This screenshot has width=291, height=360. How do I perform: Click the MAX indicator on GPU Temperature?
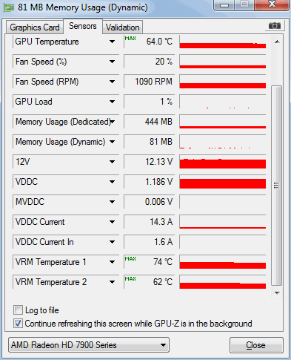point(130,39)
